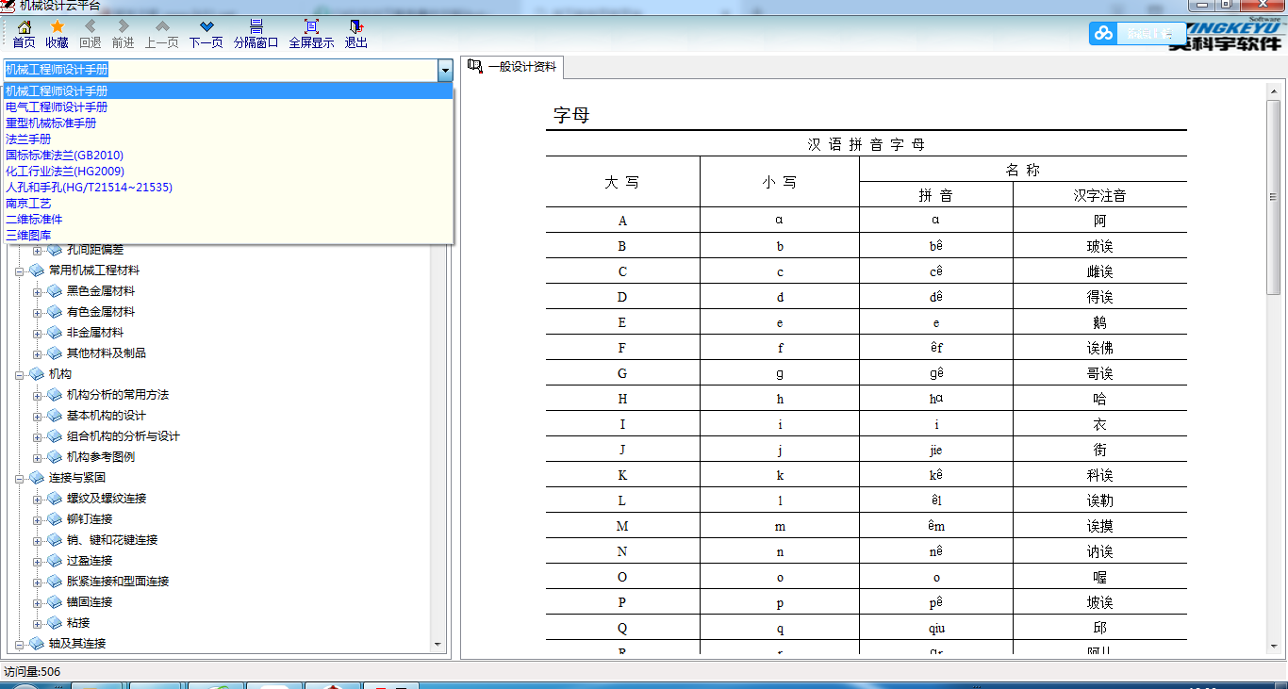Activate 全屏显示 fullscreen display icon
This screenshot has height=689, width=1288.
click(x=311, y=27)
